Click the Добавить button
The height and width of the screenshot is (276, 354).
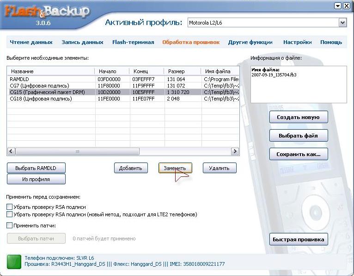click(131, 168)
